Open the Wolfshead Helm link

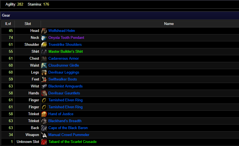click(62, 31)
